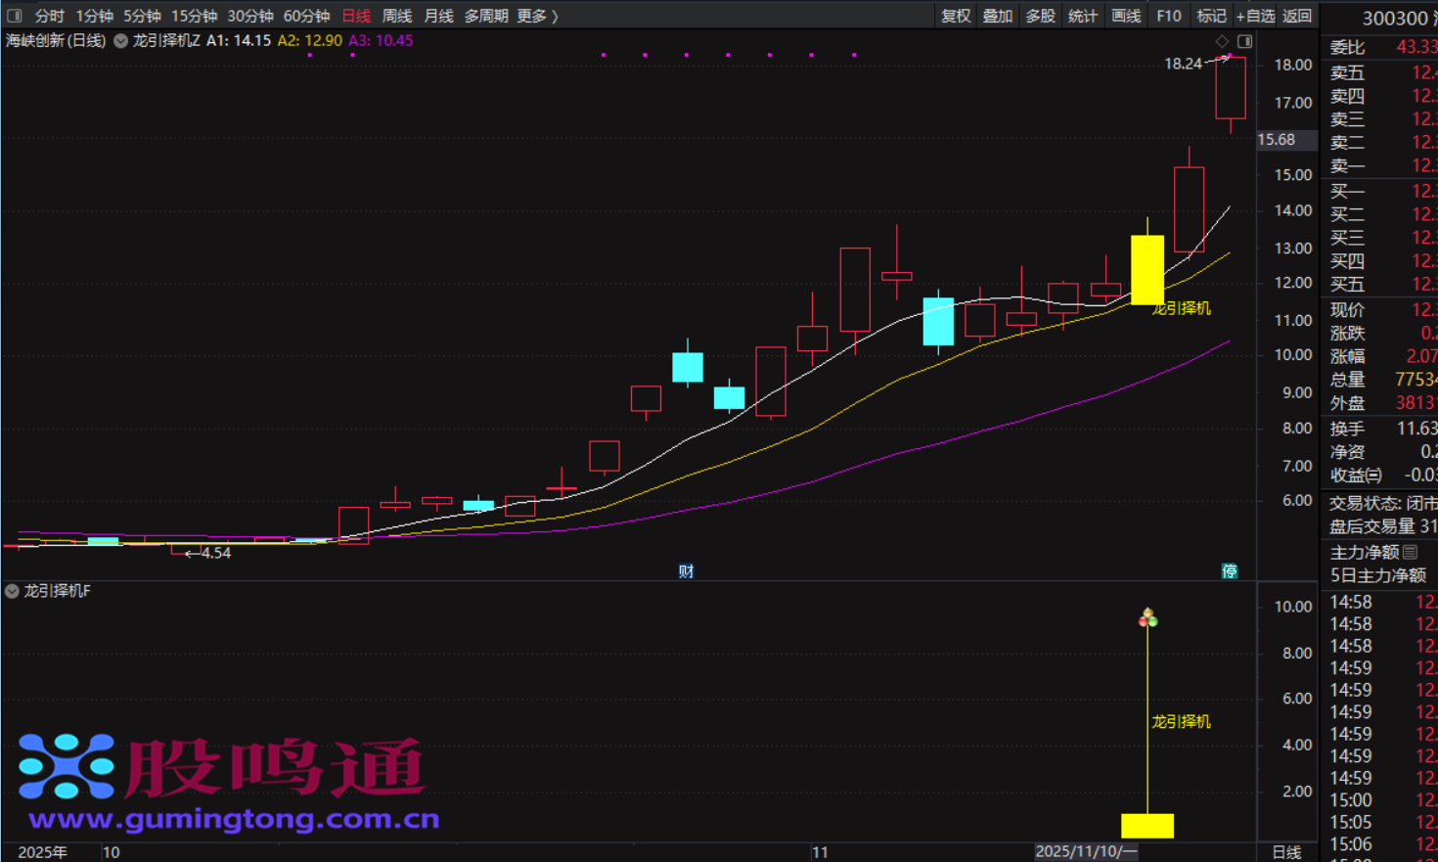Image resolution: width=1438 pixels, height=862 pixels.
Task: Switch to the 周线 weekly tab
Action: (397, 16)
